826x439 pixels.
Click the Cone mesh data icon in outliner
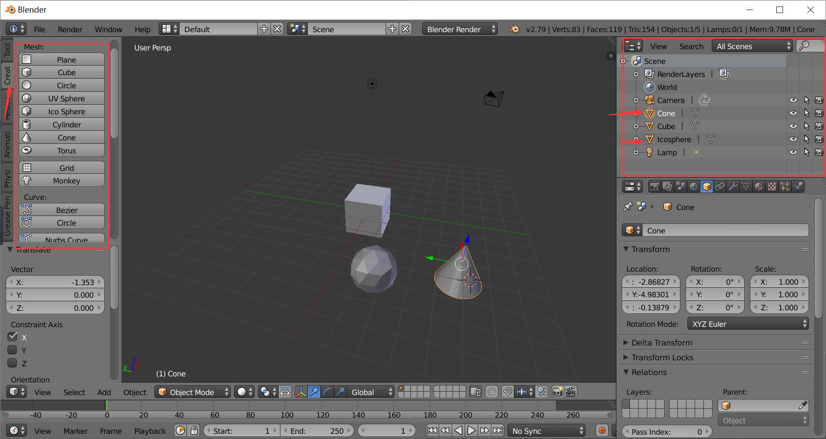tap(694, 113)
